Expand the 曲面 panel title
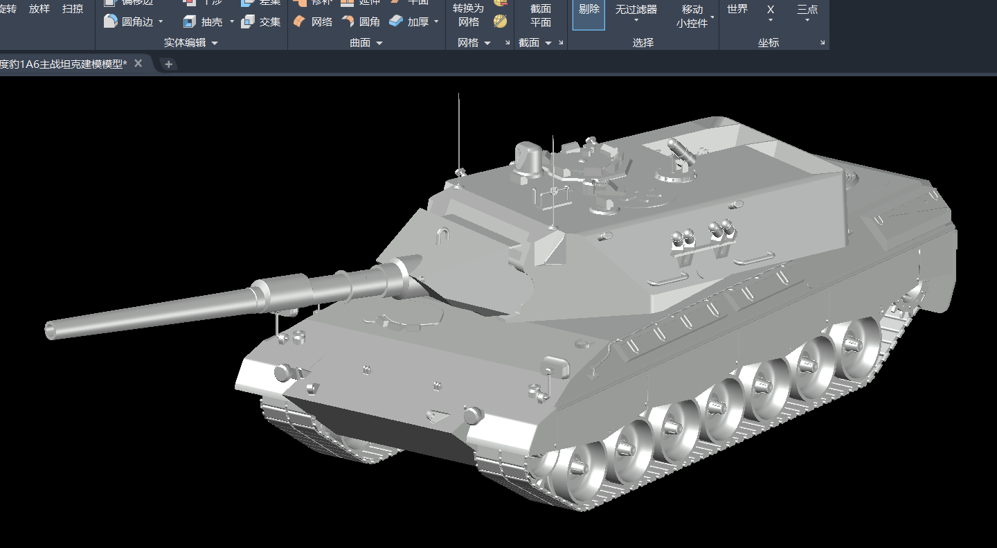This screenshot has height=548, width=997. coord(366,42)
